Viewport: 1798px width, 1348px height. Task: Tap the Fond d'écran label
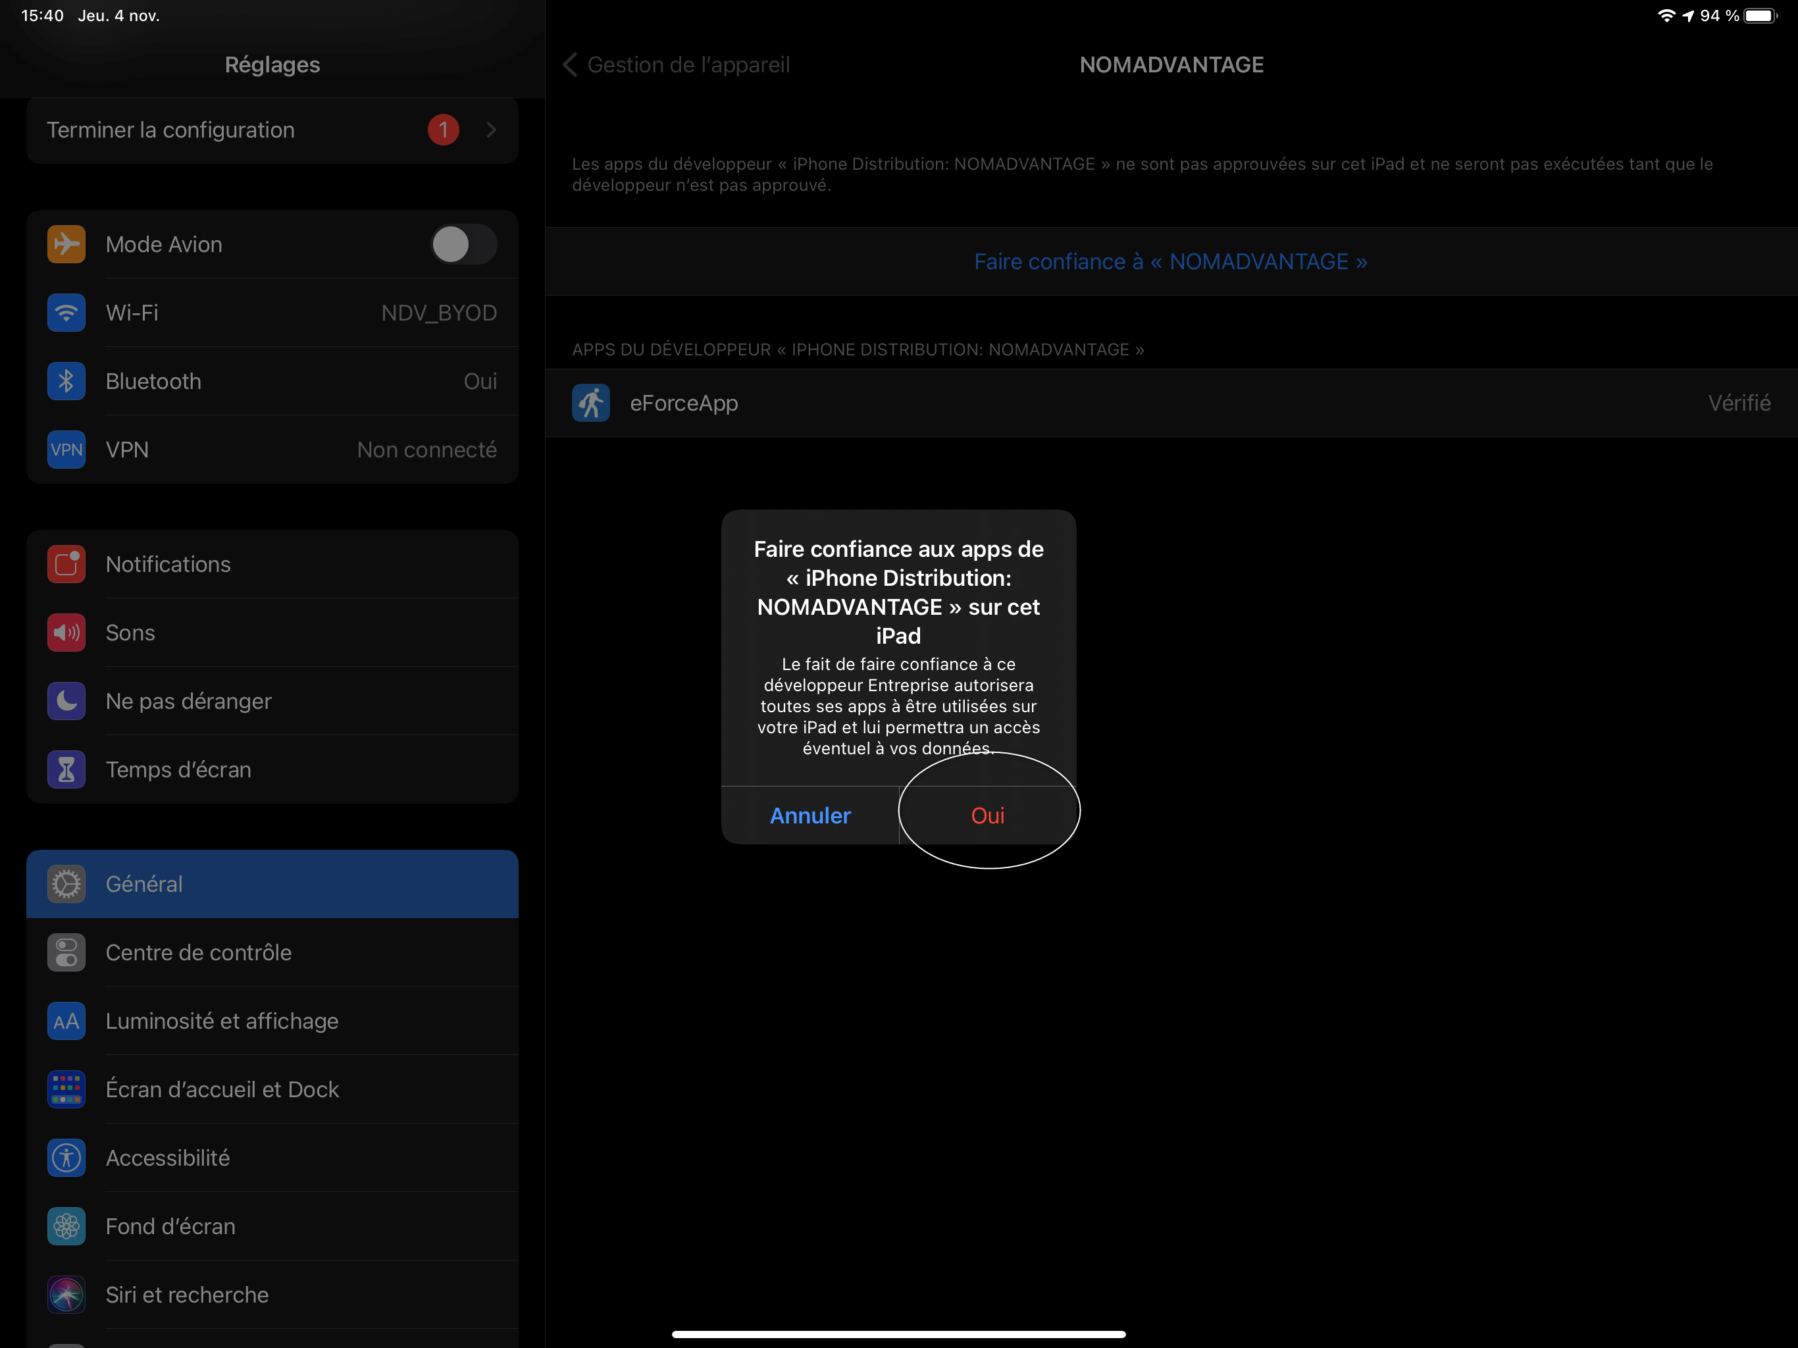pos(170,1226)
